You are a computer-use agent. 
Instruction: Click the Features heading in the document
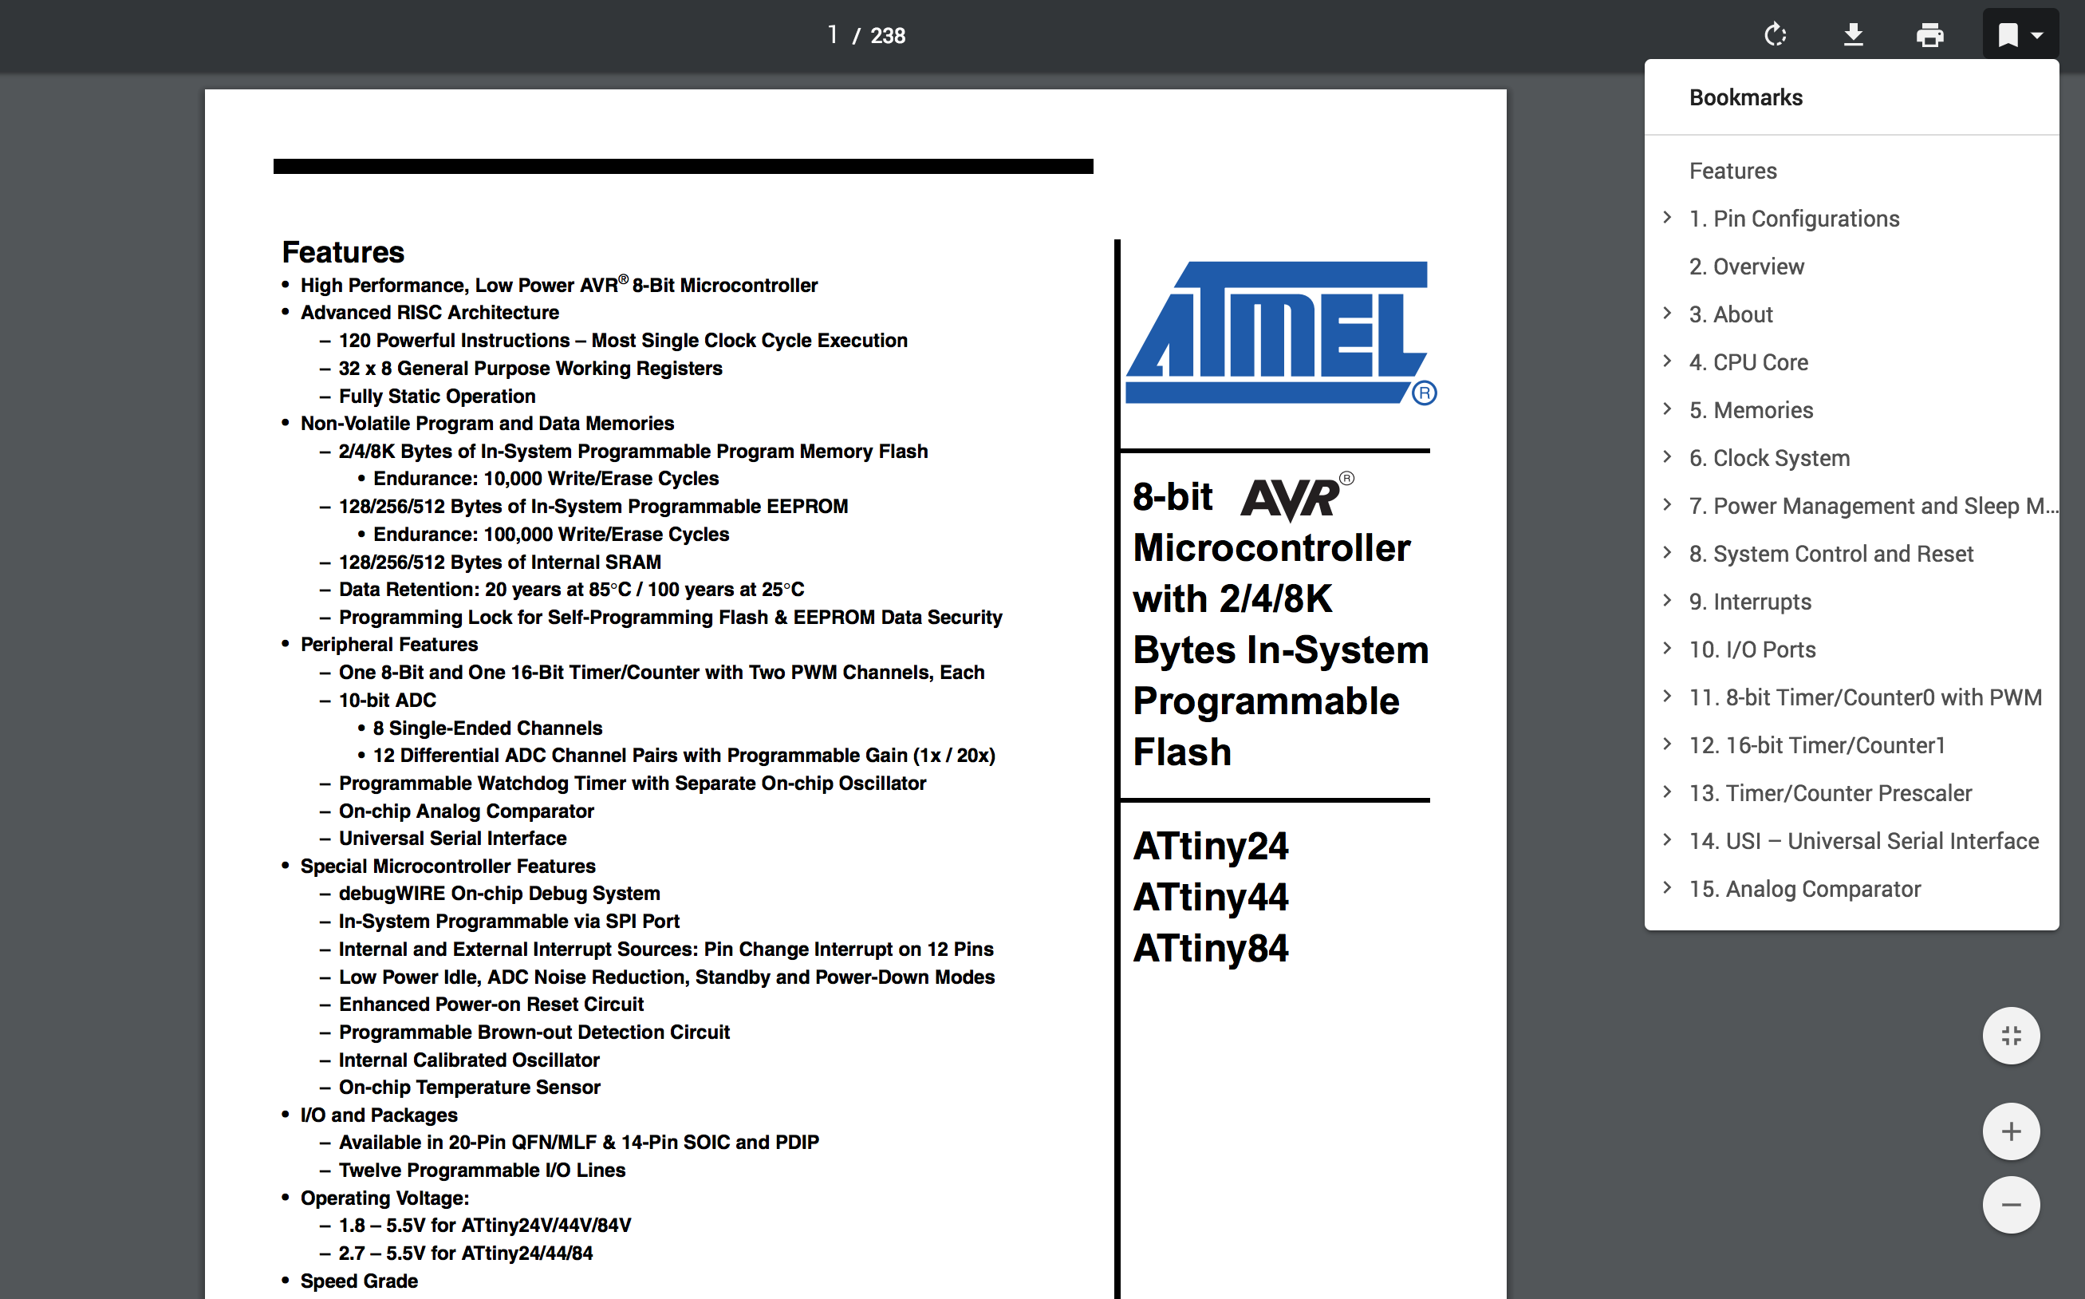(343, 253)
